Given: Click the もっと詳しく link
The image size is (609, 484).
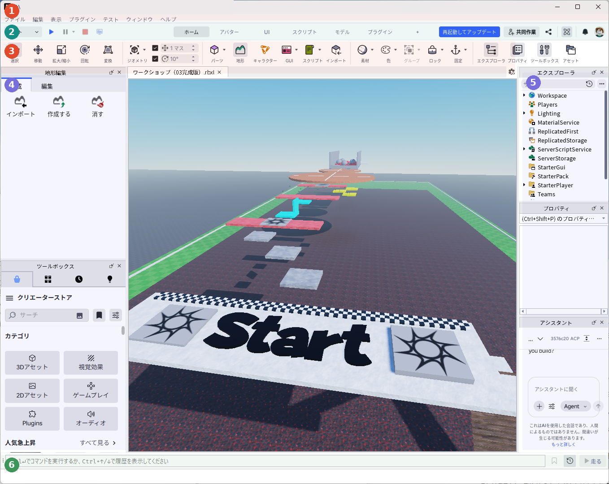Looking at the screenshot, I should [x=563, y=445].
